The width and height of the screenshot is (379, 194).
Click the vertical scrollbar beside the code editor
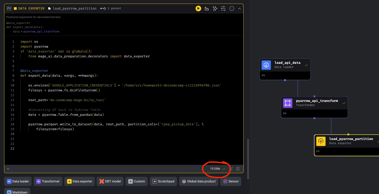click(248, 159)
